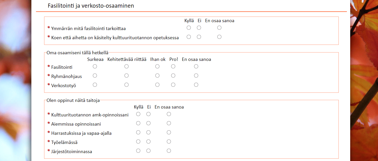
Task: Select Kyllä for Kulttuurituotannon amk-opinnoissani
Action: pyautogui.click(x=138, y=114)
